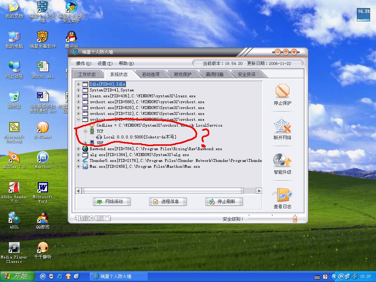Open Maxthon desktop shortcut
The height and width of the screenshot is (282, 376).
click(43, 160)
